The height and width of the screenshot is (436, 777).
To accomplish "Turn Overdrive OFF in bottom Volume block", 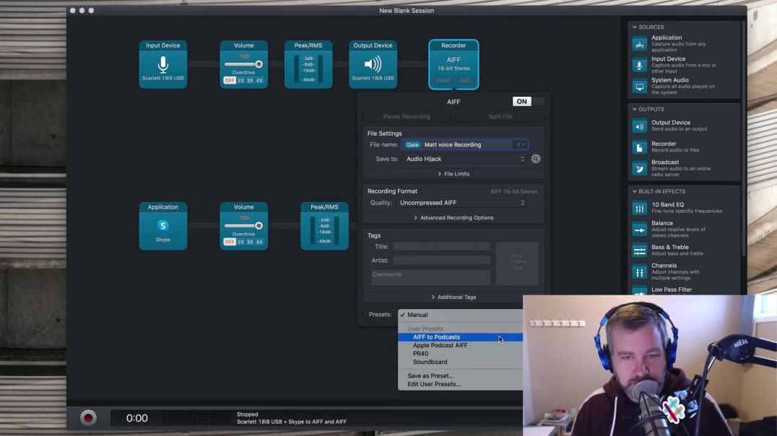I will [230, 242].
